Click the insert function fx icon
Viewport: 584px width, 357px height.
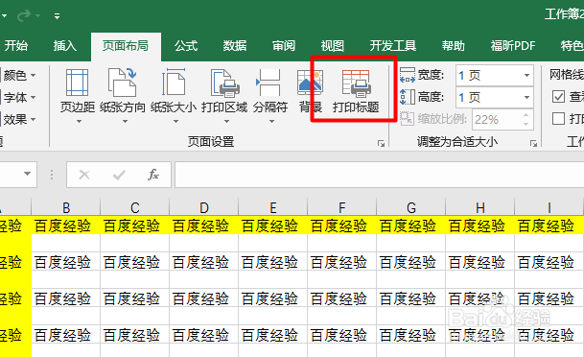pos(153,175)
